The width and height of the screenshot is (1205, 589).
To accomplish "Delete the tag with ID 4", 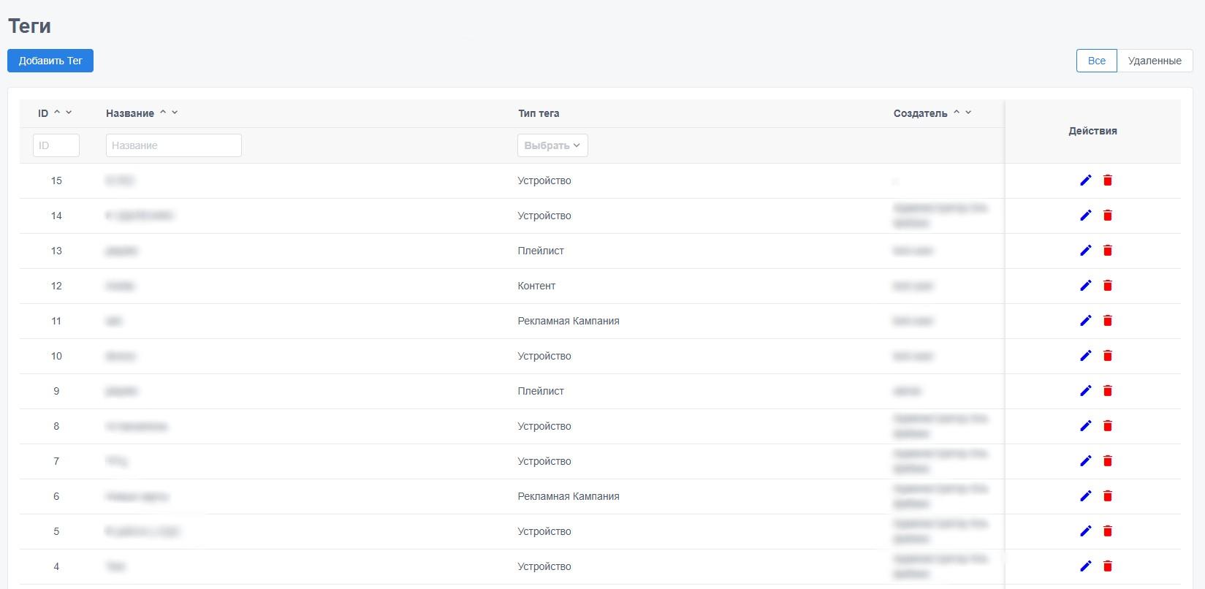I will point(1108,566).
